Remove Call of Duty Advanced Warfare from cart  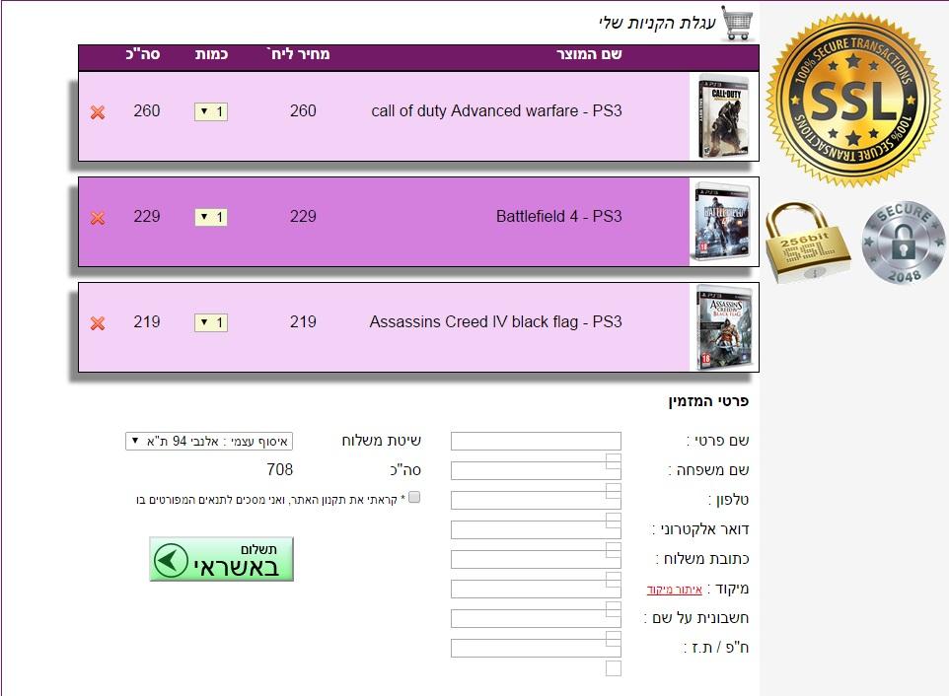(x=98, y=112)
